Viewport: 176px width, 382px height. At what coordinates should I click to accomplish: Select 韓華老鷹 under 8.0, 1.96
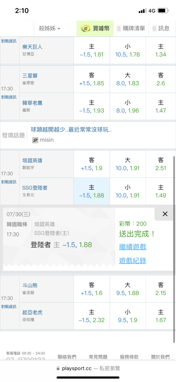[128, 107]
